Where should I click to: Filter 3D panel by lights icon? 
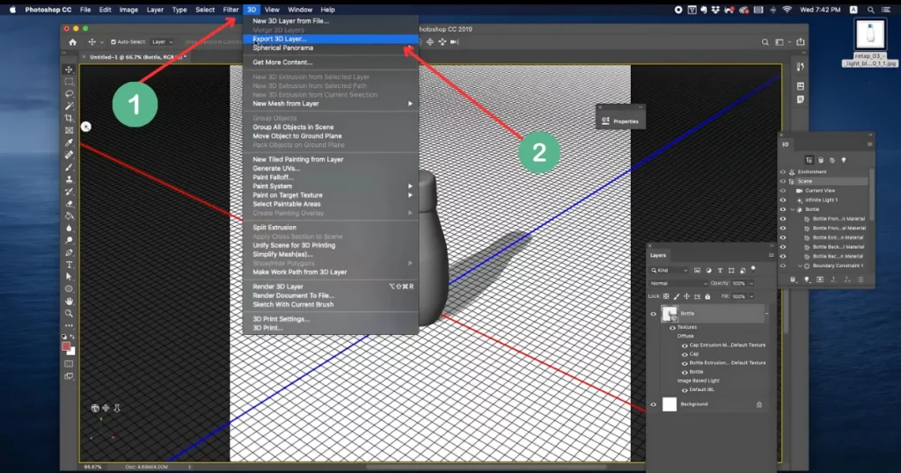tap(844, 160)
